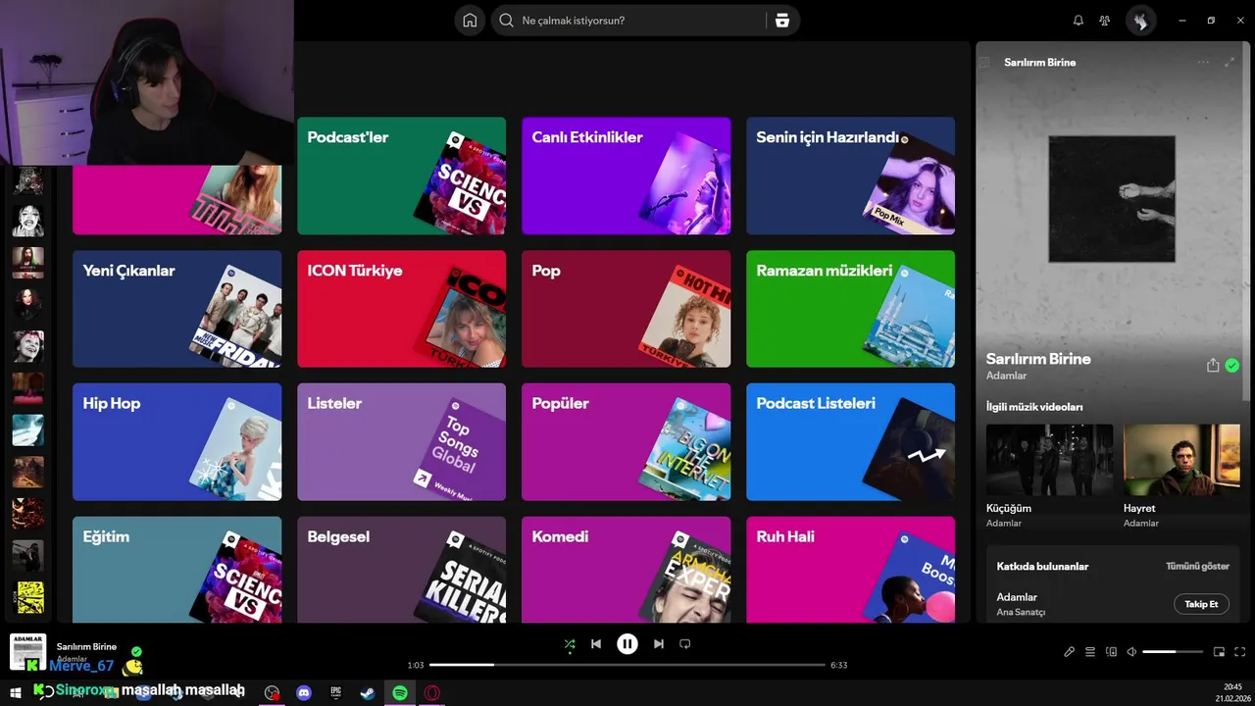Click Spotify icon in the taskbar
This screenshot has height=706, width=1255.
[400, 693]
